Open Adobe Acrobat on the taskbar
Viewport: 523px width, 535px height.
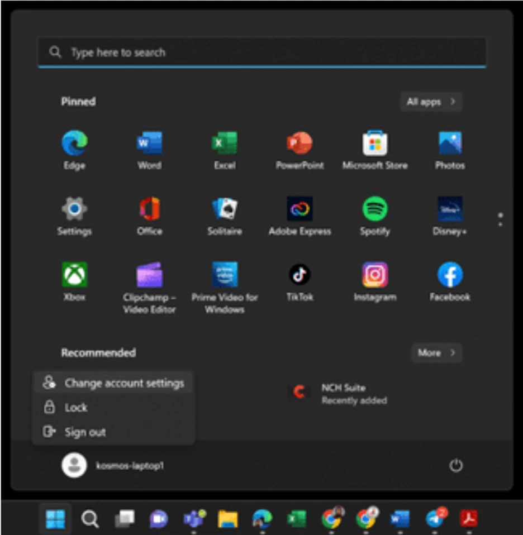tap(469, 519)
